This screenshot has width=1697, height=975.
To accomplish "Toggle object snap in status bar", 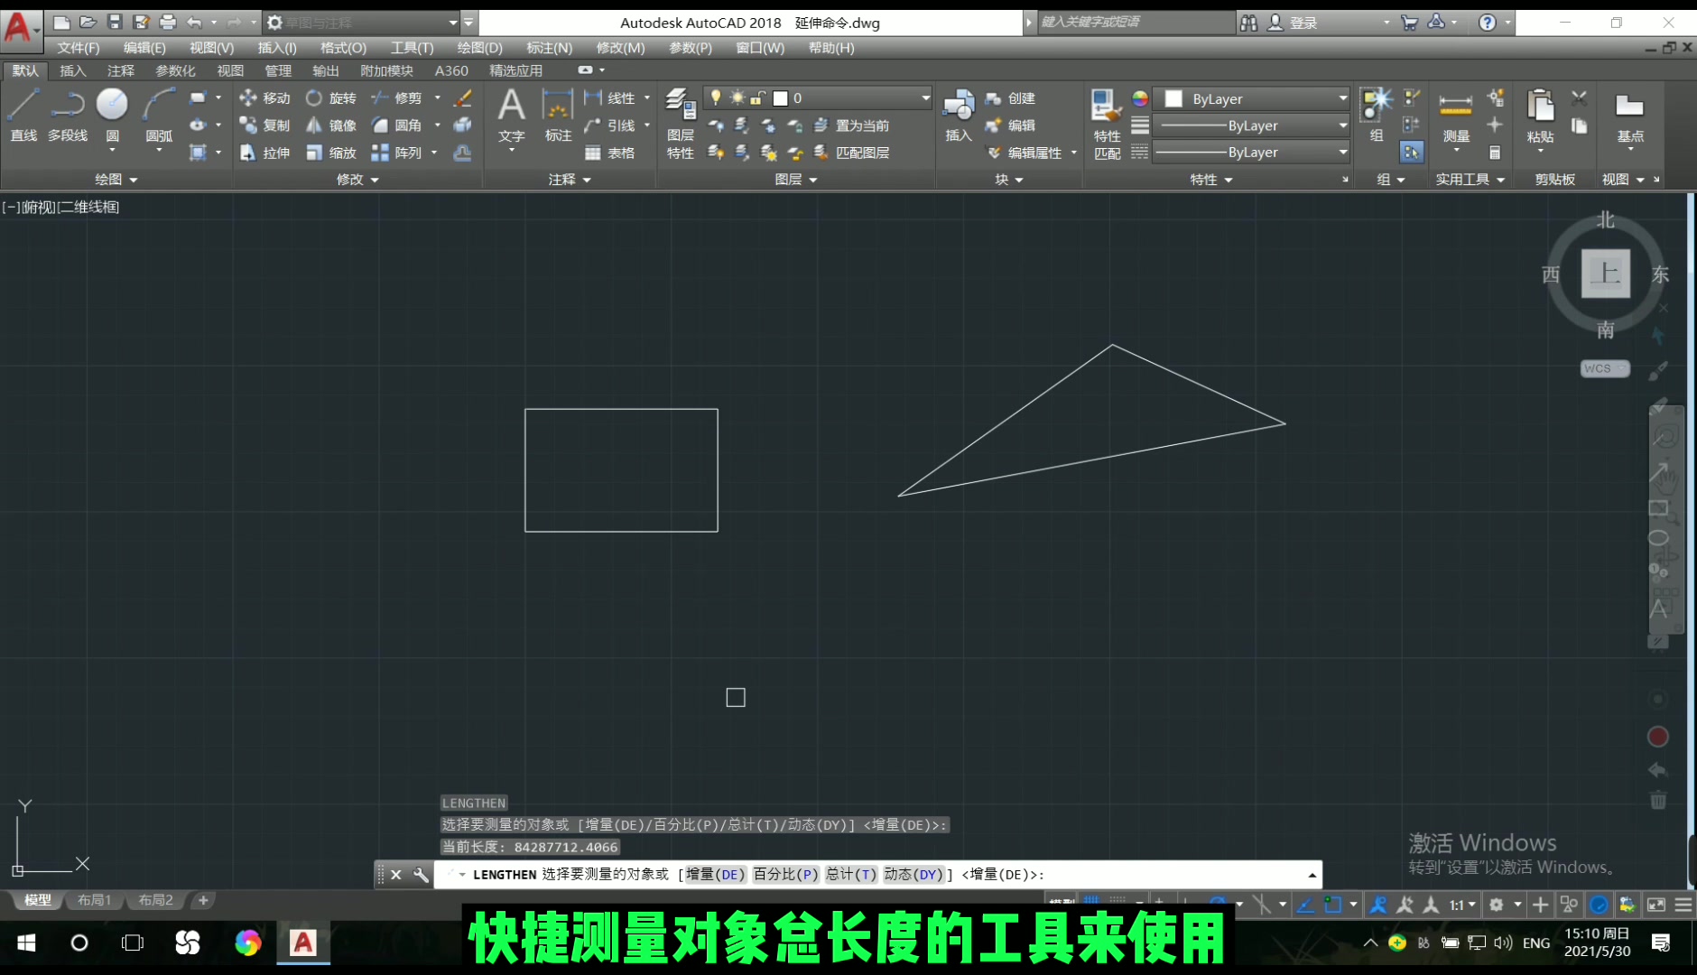I will (1334, 904).
